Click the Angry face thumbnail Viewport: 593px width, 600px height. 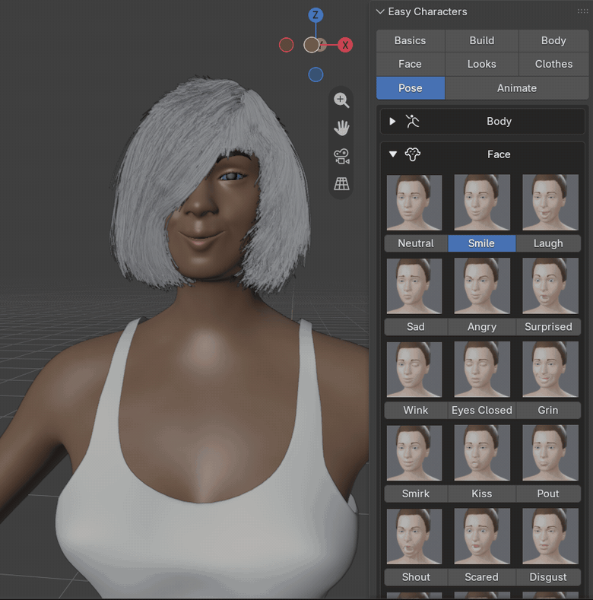pyautogui.click(x=482, y=286)
